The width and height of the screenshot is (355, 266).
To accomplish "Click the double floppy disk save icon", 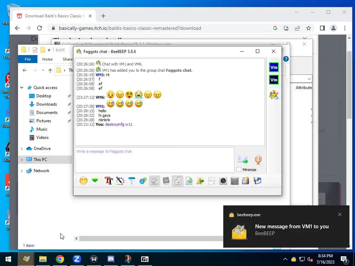I will [x=258, y=181].
